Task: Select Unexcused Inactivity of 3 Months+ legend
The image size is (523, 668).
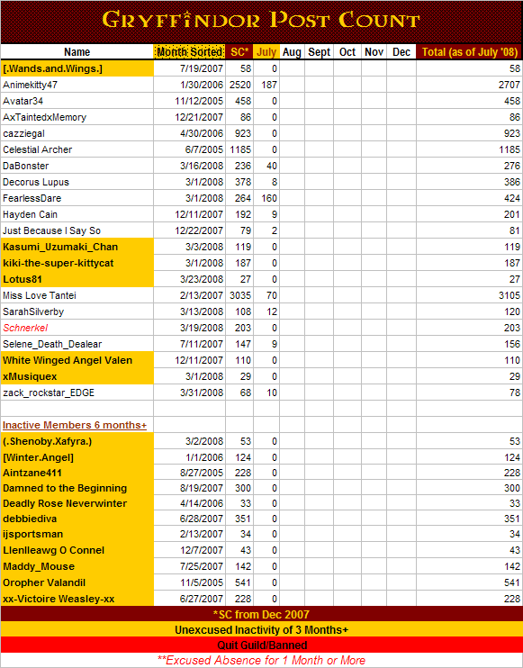Action: pos(261,629)
